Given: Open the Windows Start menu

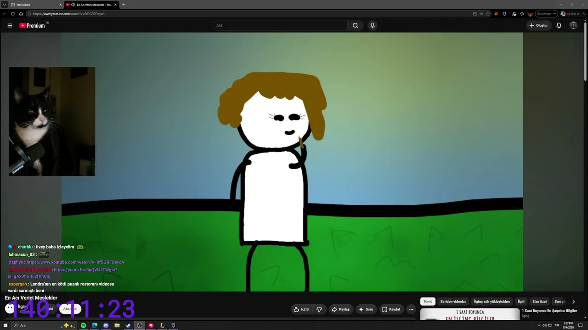Looking at the screenshot, I should tap(6, 325).
